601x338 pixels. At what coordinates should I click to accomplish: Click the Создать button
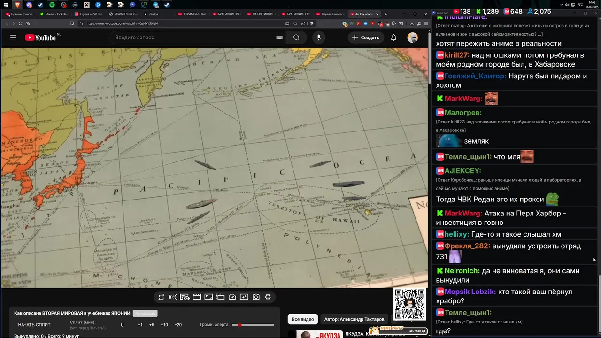coord(366,38)
